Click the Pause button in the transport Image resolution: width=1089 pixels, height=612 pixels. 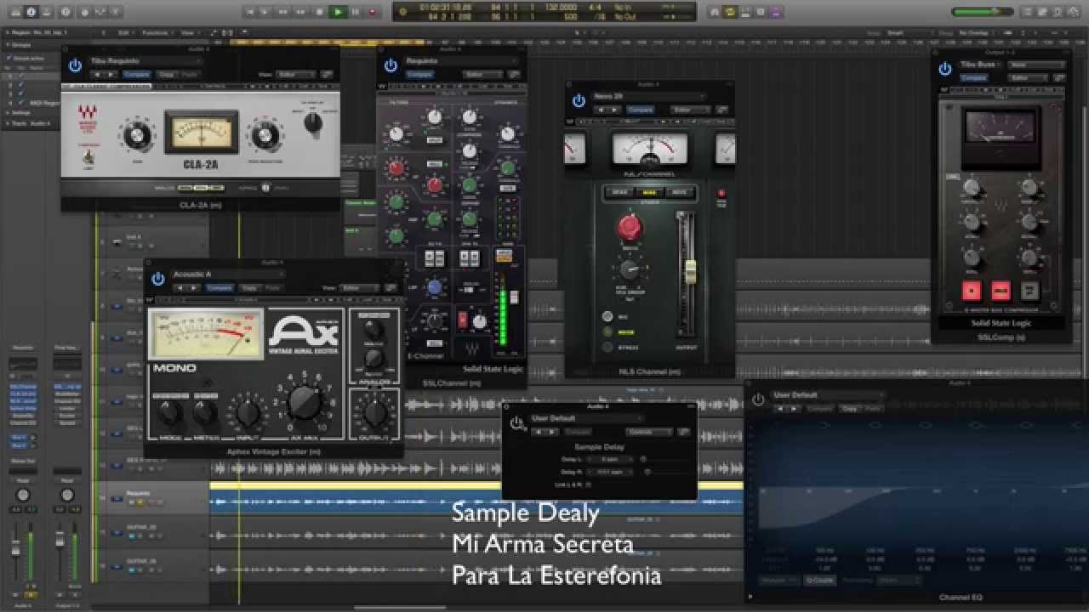pyautogui.click(x=356, y=12)
